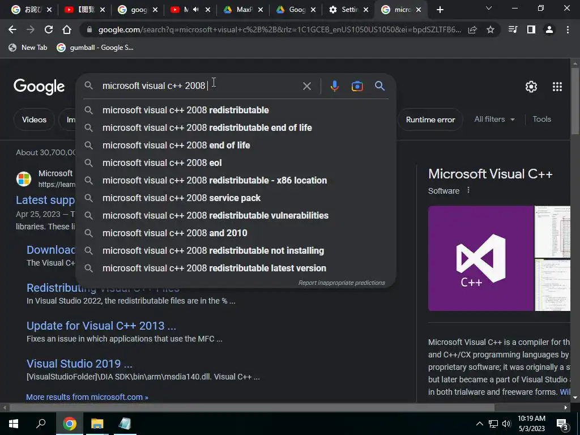Show hidden system tray icons
Viewport: 580px width, 435px height.
point(479,424)
